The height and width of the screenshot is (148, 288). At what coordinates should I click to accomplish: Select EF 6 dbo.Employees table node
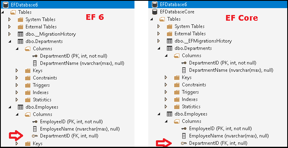point(42,107)
